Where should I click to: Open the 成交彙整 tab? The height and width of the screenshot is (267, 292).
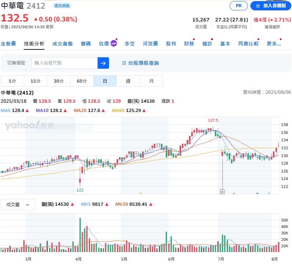[62, 44]
